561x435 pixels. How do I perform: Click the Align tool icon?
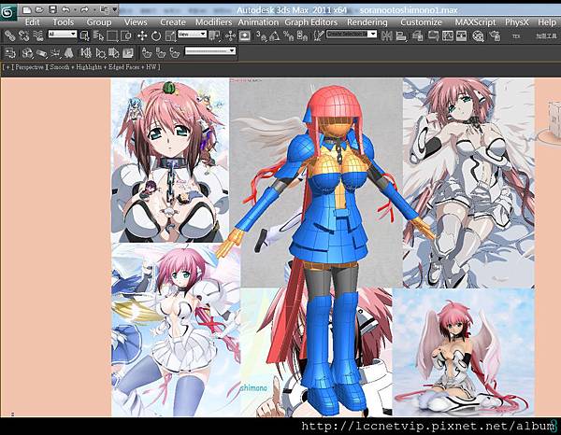(x=401, y=35)
